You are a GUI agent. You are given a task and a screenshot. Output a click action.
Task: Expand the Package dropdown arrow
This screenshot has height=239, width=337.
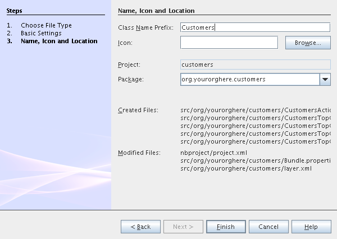pyautogui.click(x=325, y=80)
